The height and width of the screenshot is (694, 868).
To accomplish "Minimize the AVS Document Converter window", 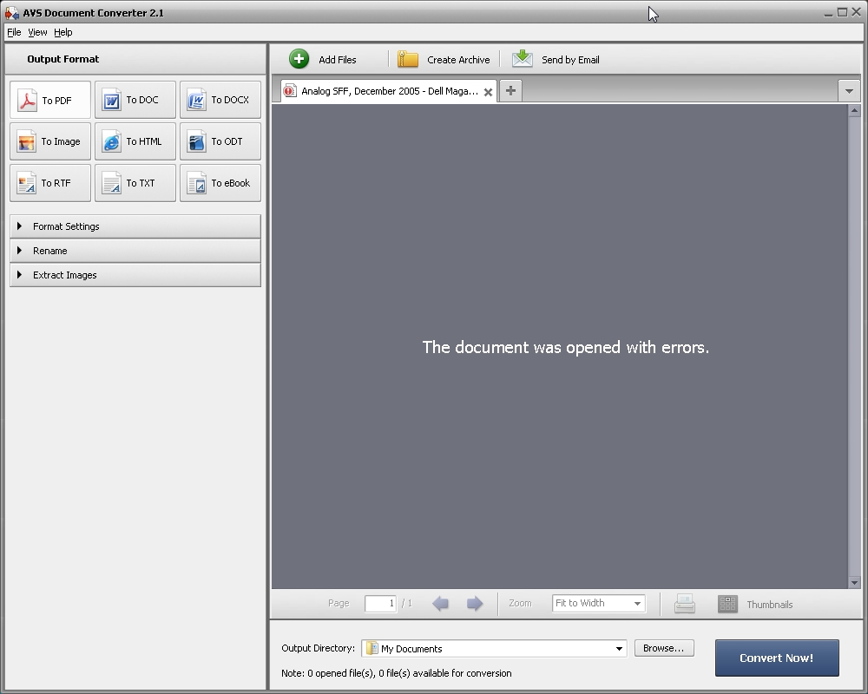I will click(x=828, y=13).
